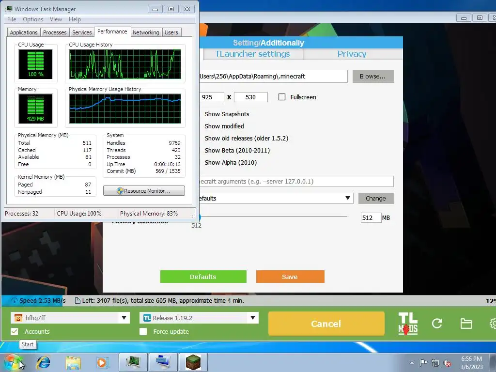The width and height of the screenshot is (496, 372).
Task: Click the memory allocation 512 MB field
Action: [371, 217]
